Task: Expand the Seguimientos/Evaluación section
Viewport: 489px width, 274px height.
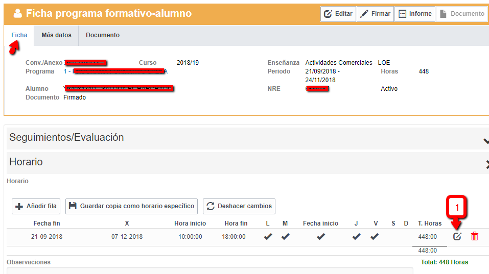Action: coord(485,140)
